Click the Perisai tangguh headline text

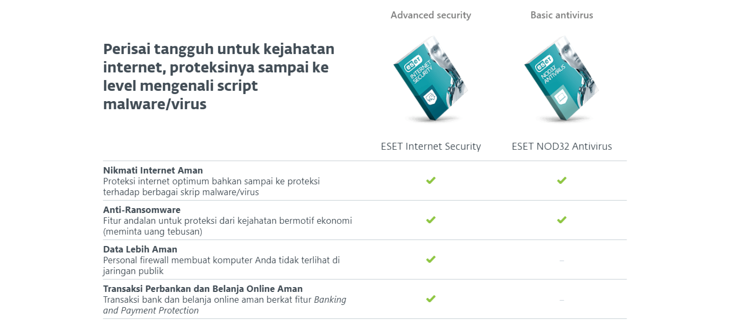pos(219,76)
